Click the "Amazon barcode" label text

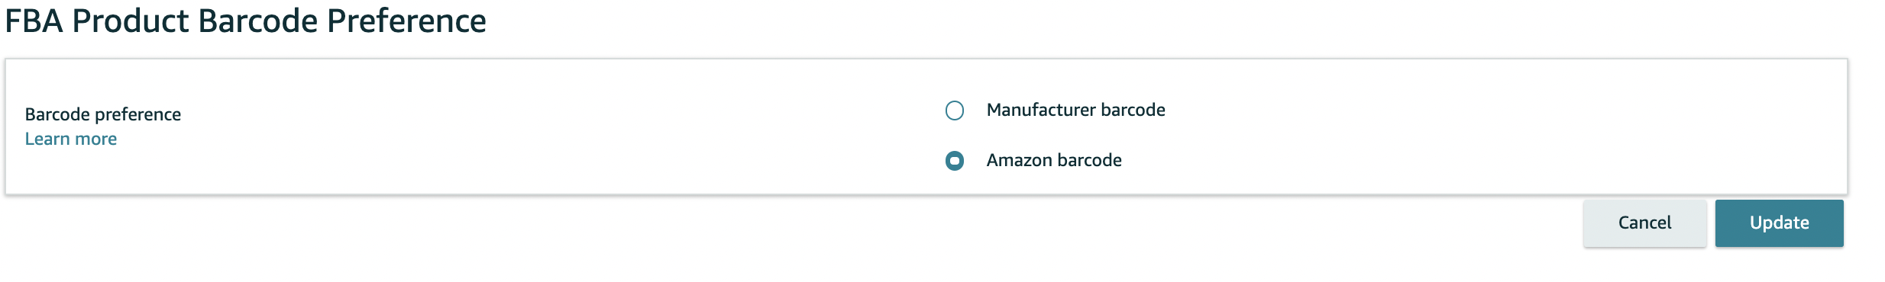(1054, 160)
